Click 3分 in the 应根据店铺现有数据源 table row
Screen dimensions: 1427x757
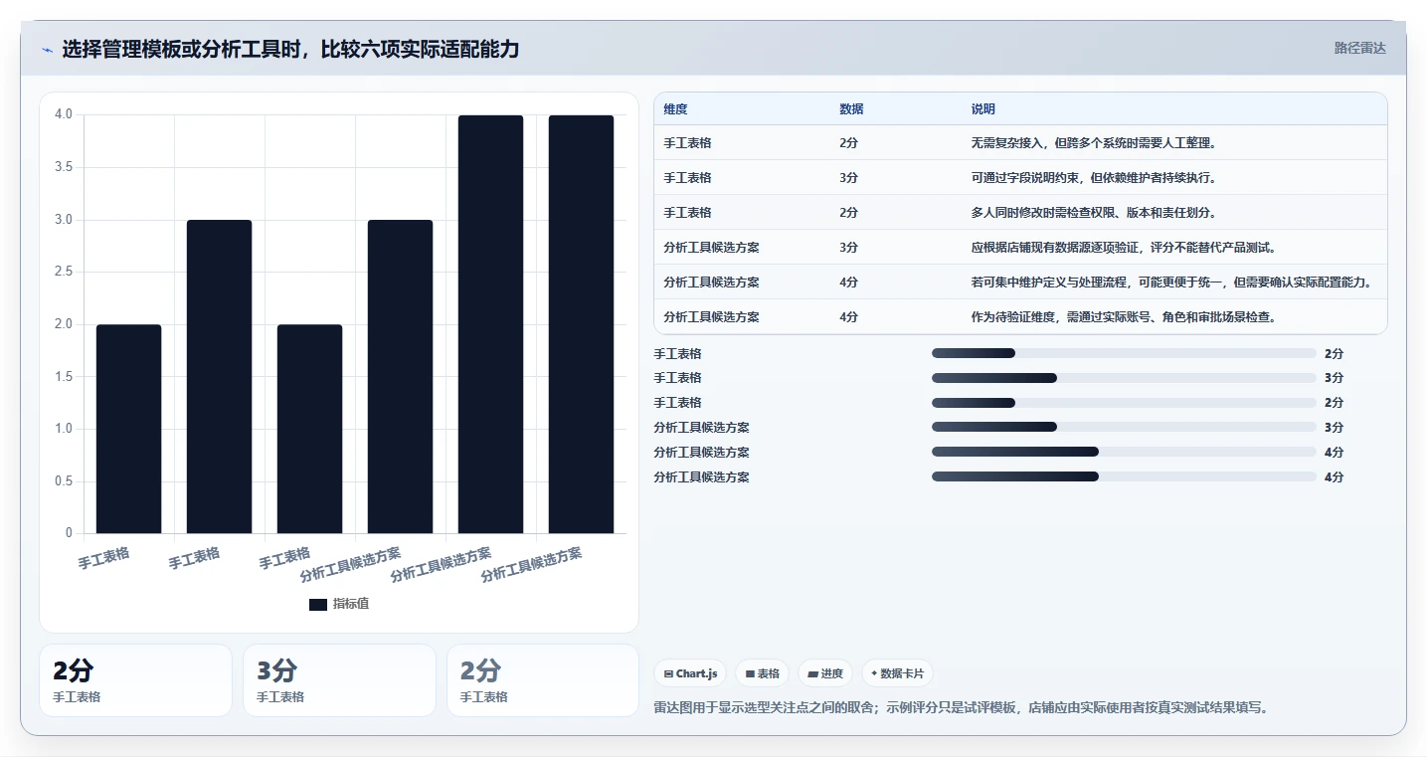coord(848,247)
